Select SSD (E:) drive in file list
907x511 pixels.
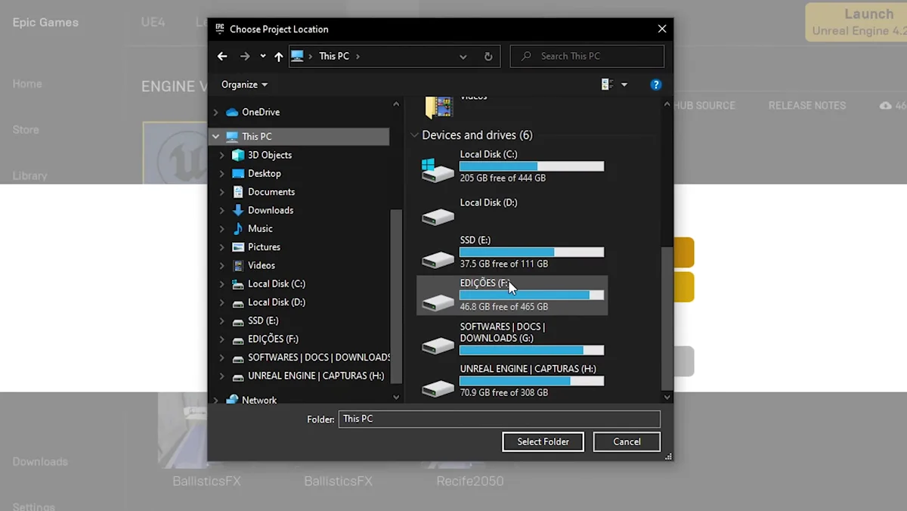coord(512,252)
